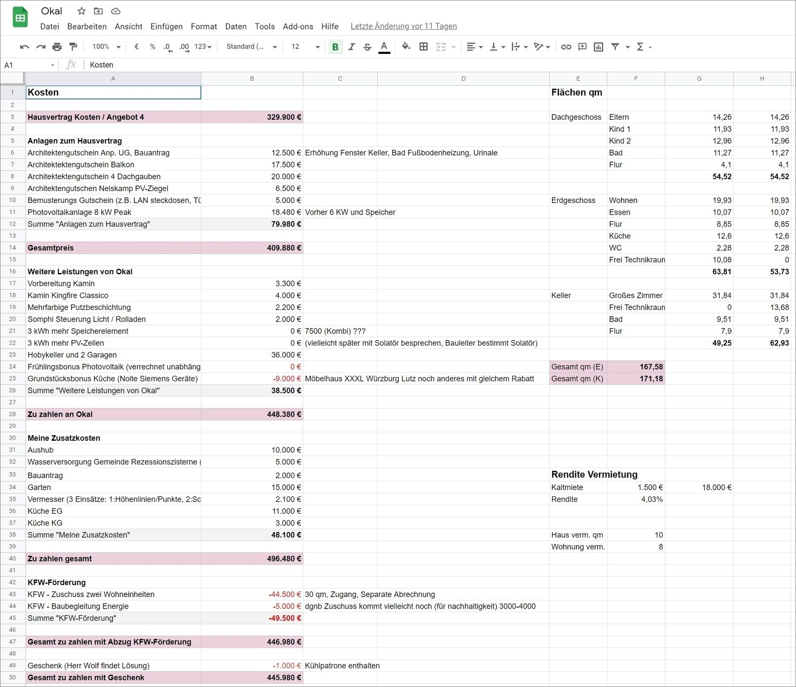Open Google Sheets home icon
796x687 pixels.
tap(20, 17)
